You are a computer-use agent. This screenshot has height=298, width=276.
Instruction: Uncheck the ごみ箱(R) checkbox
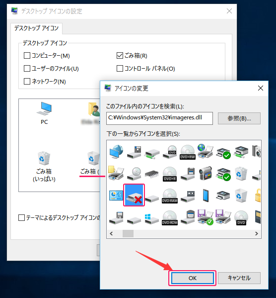[132, 56]
